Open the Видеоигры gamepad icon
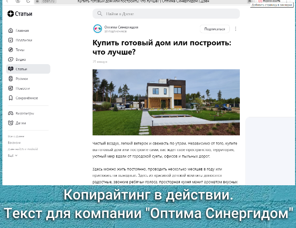Image resolution: width=296 pixels, height=228 pixels. [10, 113]
